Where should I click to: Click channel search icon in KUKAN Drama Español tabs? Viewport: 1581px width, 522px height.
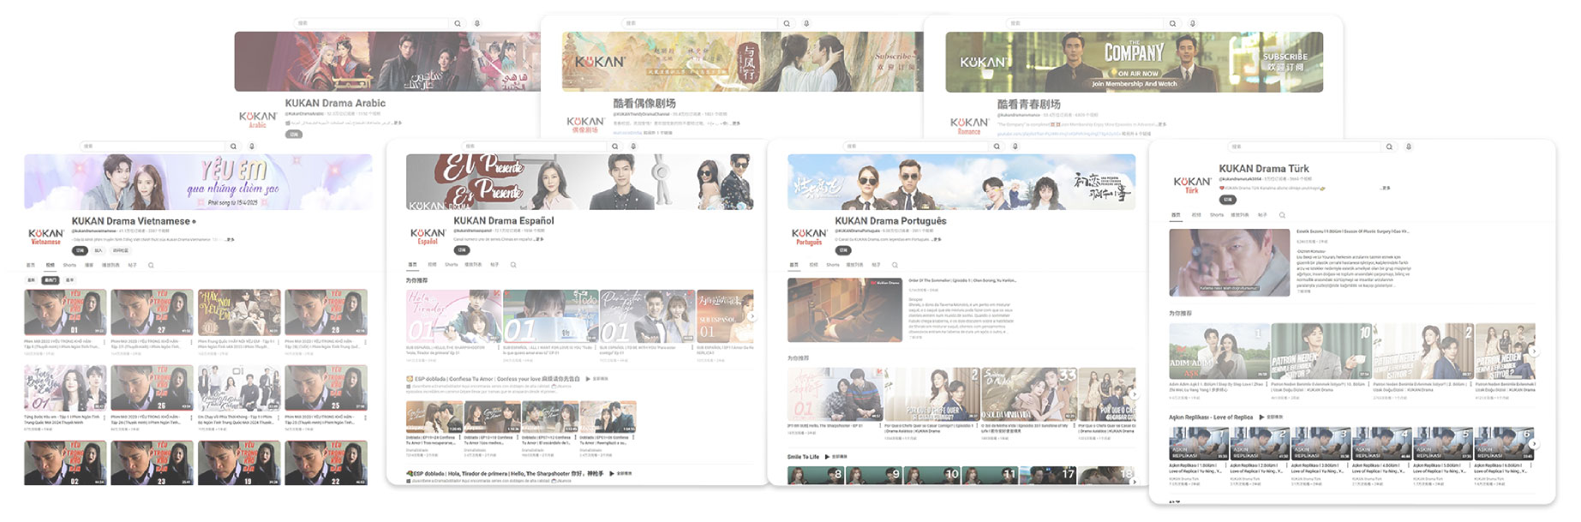coord(513,265)
